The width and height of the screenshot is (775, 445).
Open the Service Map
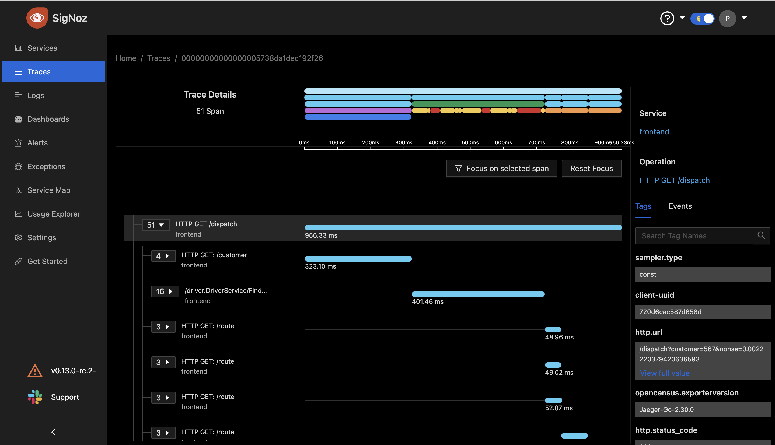click(48, 190)
